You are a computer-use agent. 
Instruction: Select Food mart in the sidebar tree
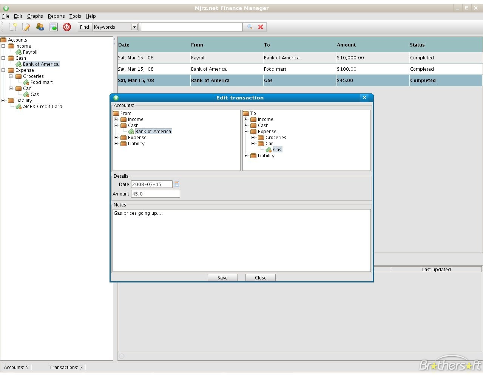tap(42, 82)
